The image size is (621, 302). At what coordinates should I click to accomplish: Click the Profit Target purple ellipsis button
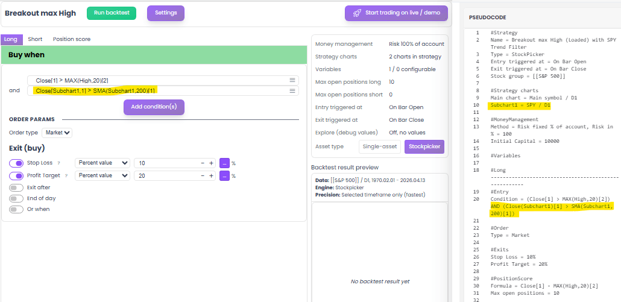[224, 175]
